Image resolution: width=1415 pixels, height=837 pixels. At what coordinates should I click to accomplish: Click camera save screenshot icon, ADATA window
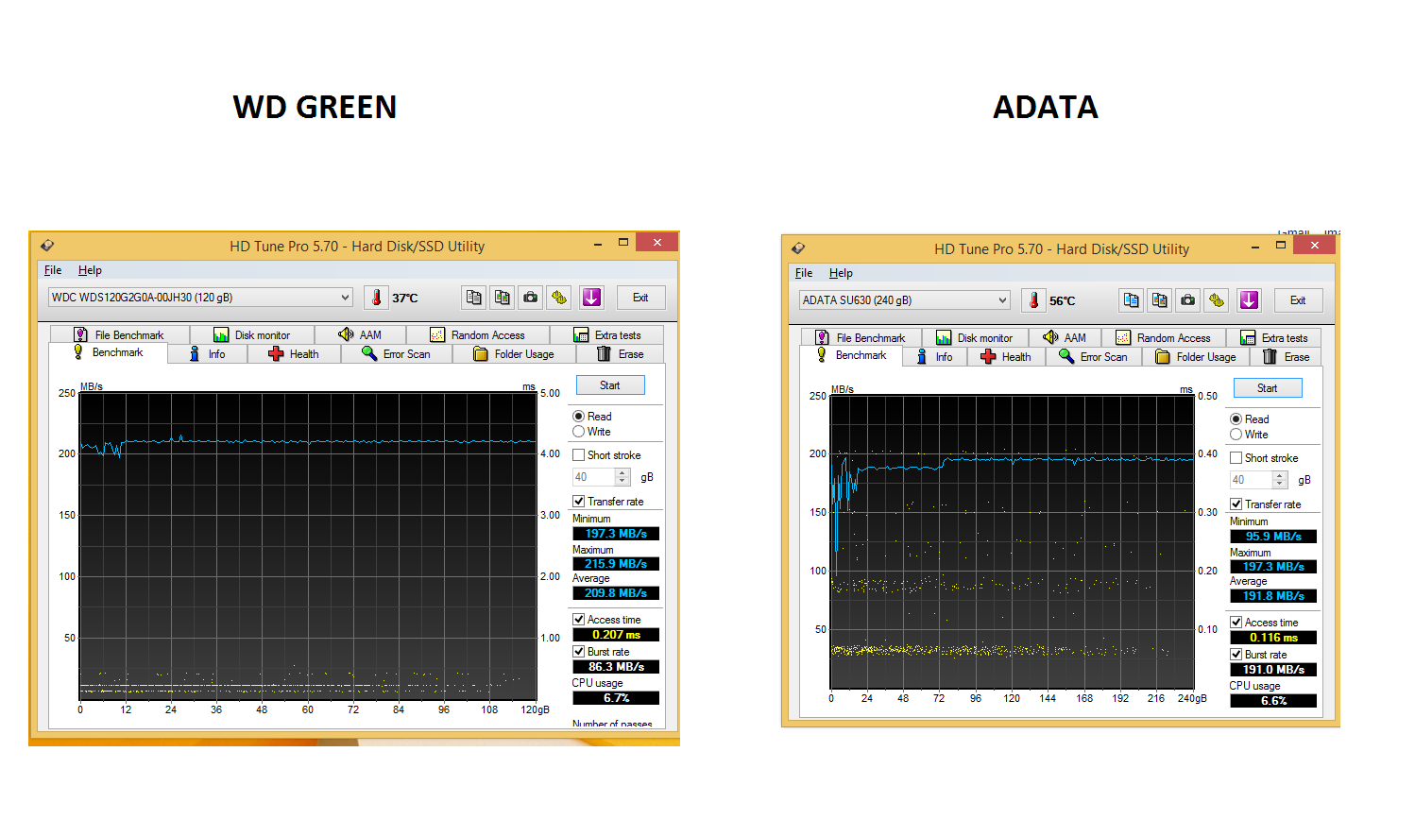click(1187, 300)
